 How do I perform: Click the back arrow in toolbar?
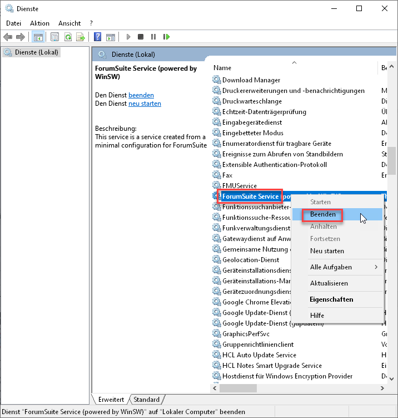tap(8, 37)
